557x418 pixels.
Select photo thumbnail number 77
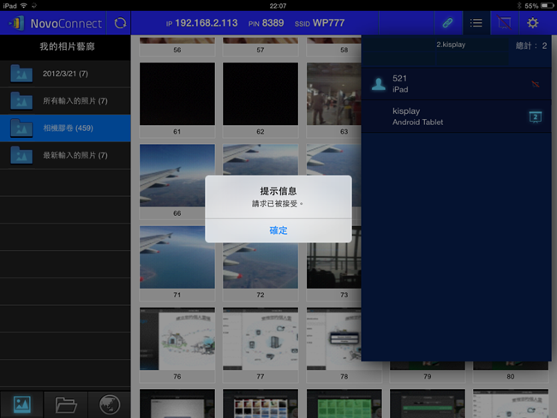260,340
